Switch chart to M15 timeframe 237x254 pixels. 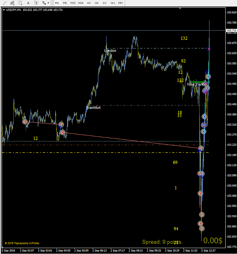(x=73, y=3)
